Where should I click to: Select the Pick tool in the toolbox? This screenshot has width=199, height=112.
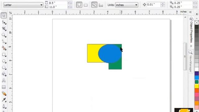[4, 15]
